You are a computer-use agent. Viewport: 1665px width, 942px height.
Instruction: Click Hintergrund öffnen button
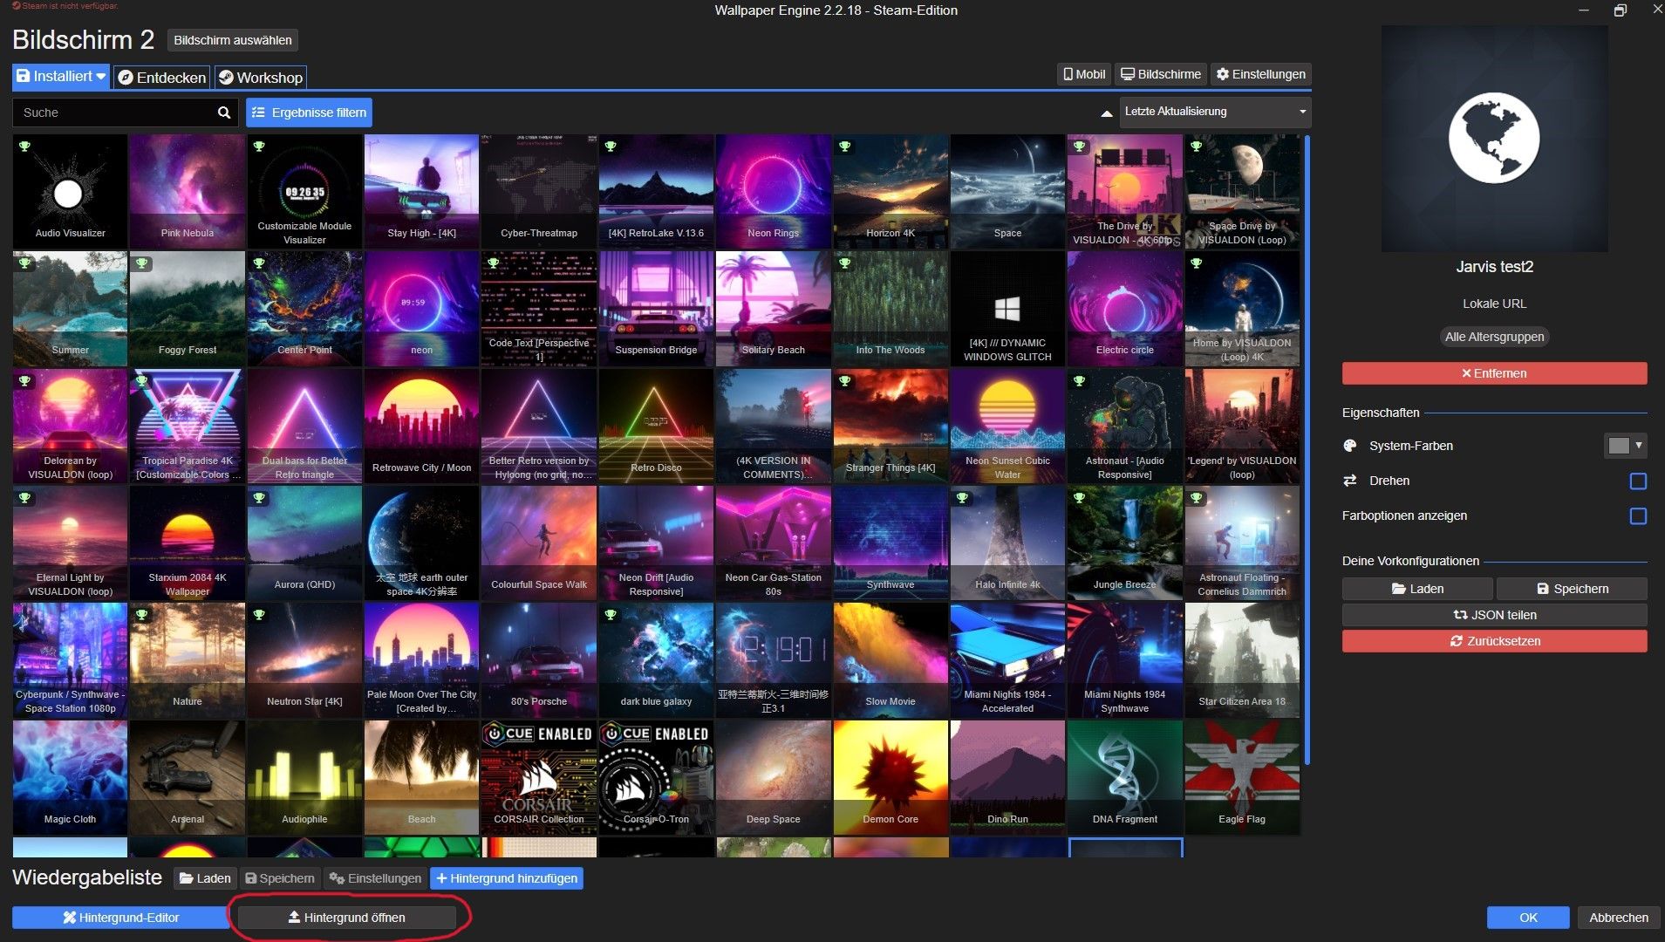(x=346, y=918)
